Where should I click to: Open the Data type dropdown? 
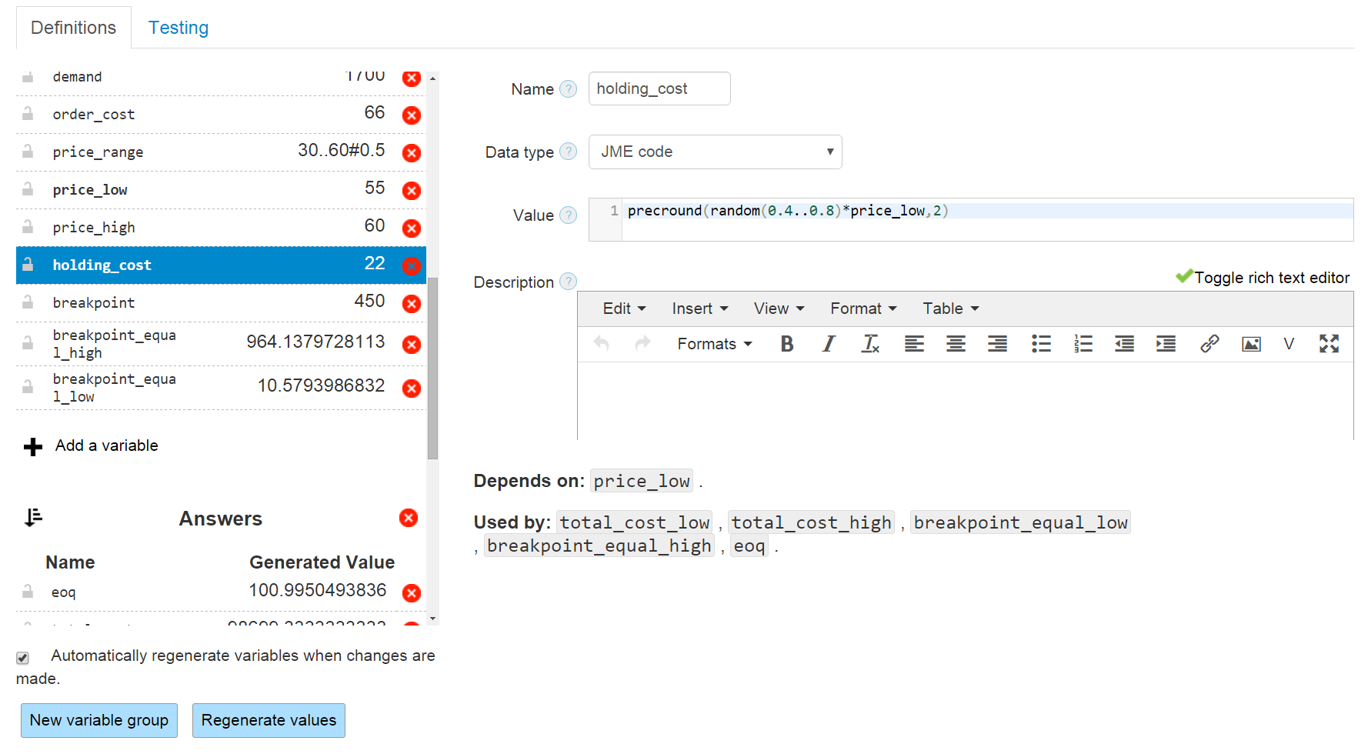(715, 152)
